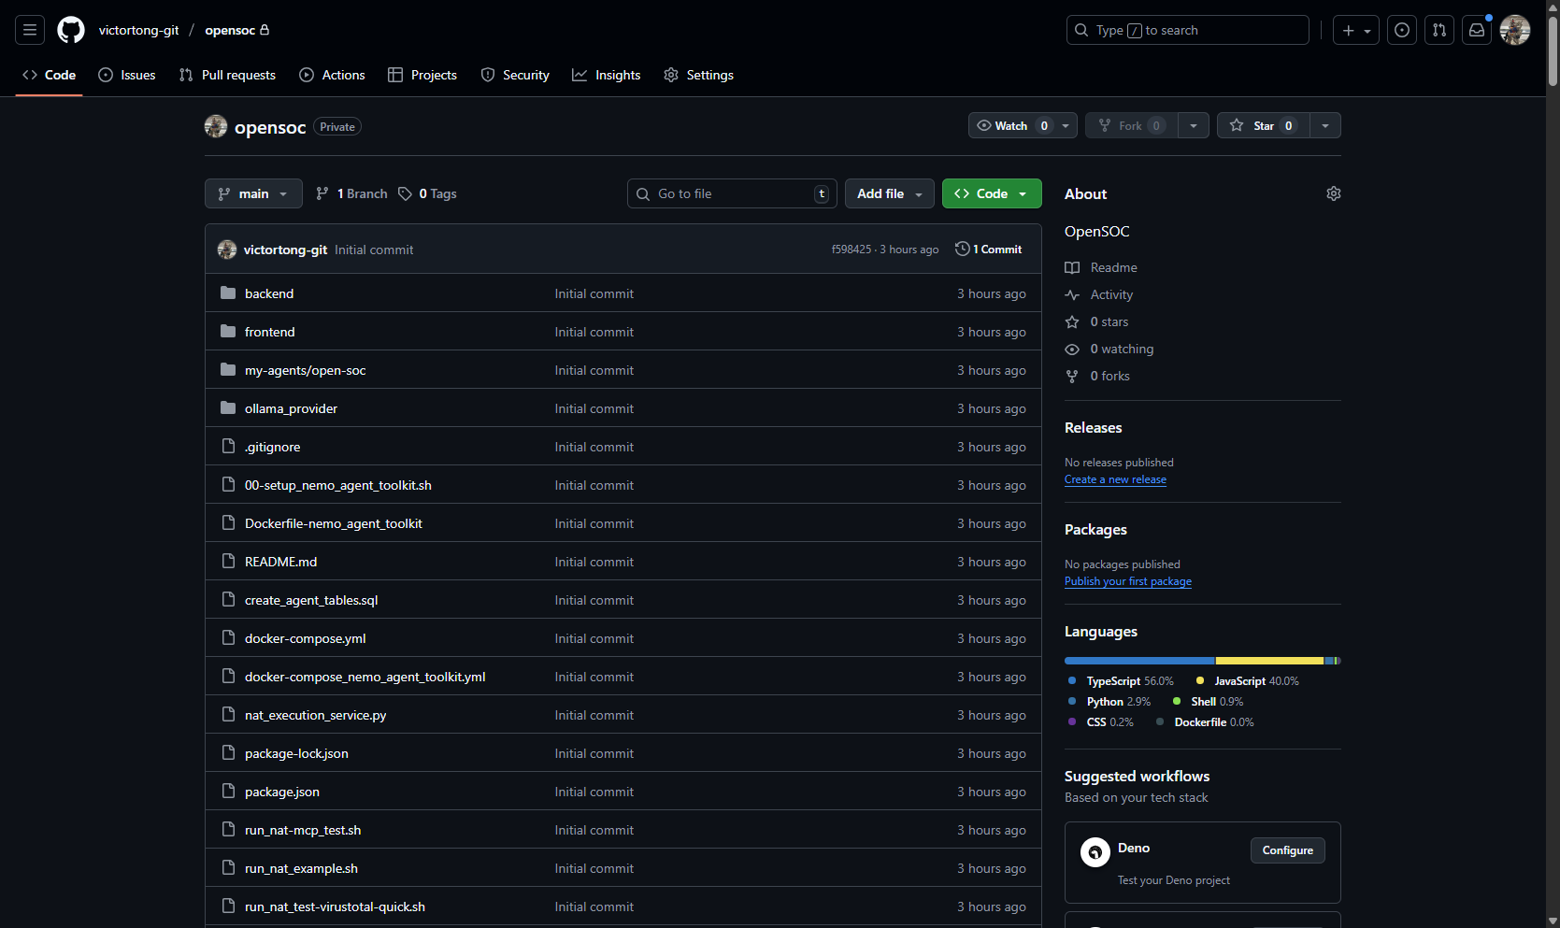Click the ollama_provider folder icon
The height and width of the screenshot is (928, 1560).
click(x=228, y=408)
